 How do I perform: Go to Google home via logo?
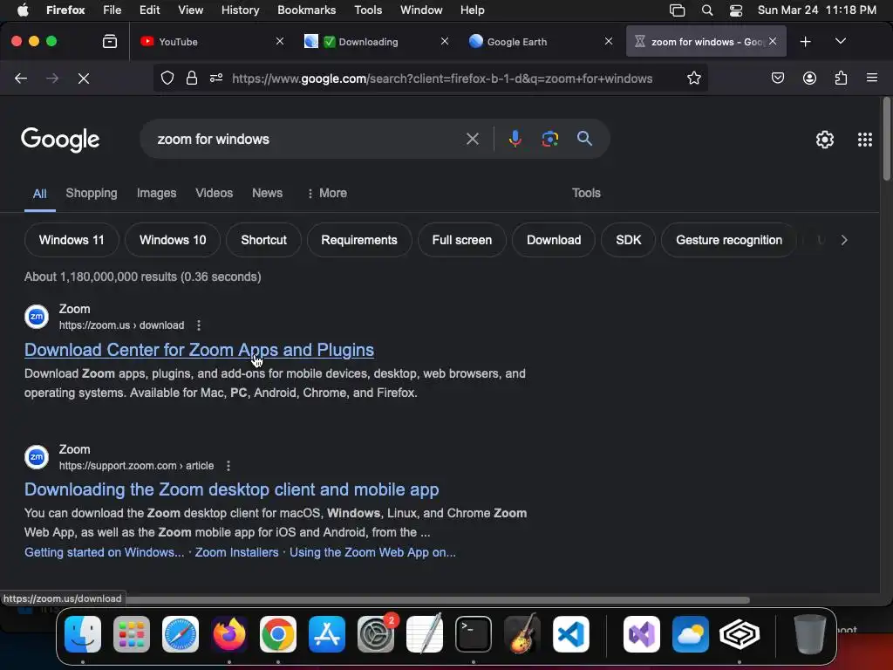tap(60, 140)
